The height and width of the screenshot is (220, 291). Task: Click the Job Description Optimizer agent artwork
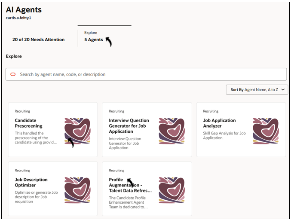coord(77,189)
